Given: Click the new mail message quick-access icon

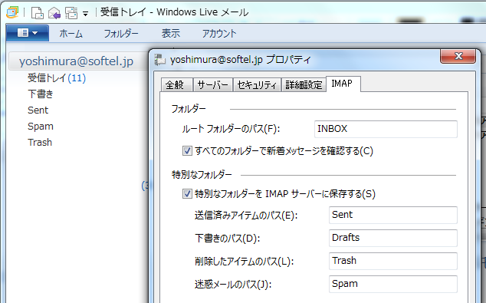Looking at the screenshot, I should point(38,13).
